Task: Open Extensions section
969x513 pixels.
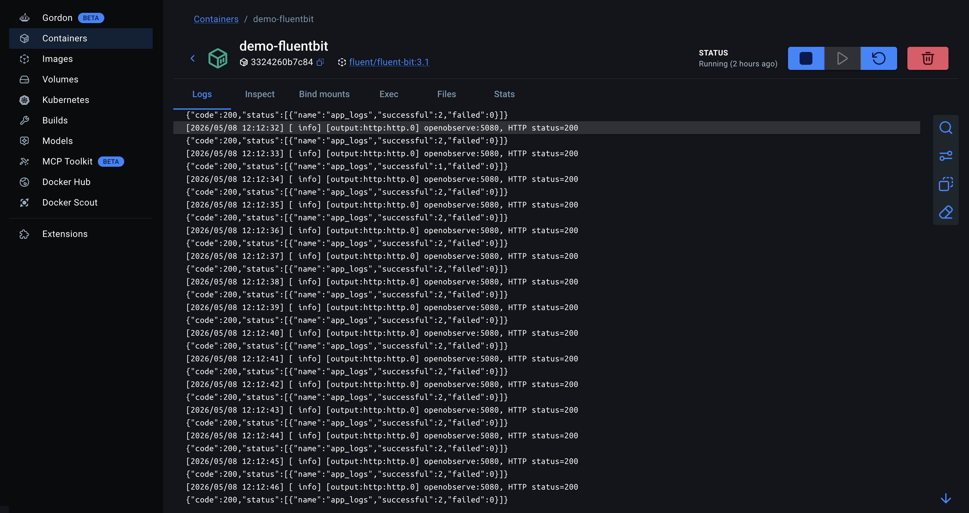Action: [x=81, y=234]
